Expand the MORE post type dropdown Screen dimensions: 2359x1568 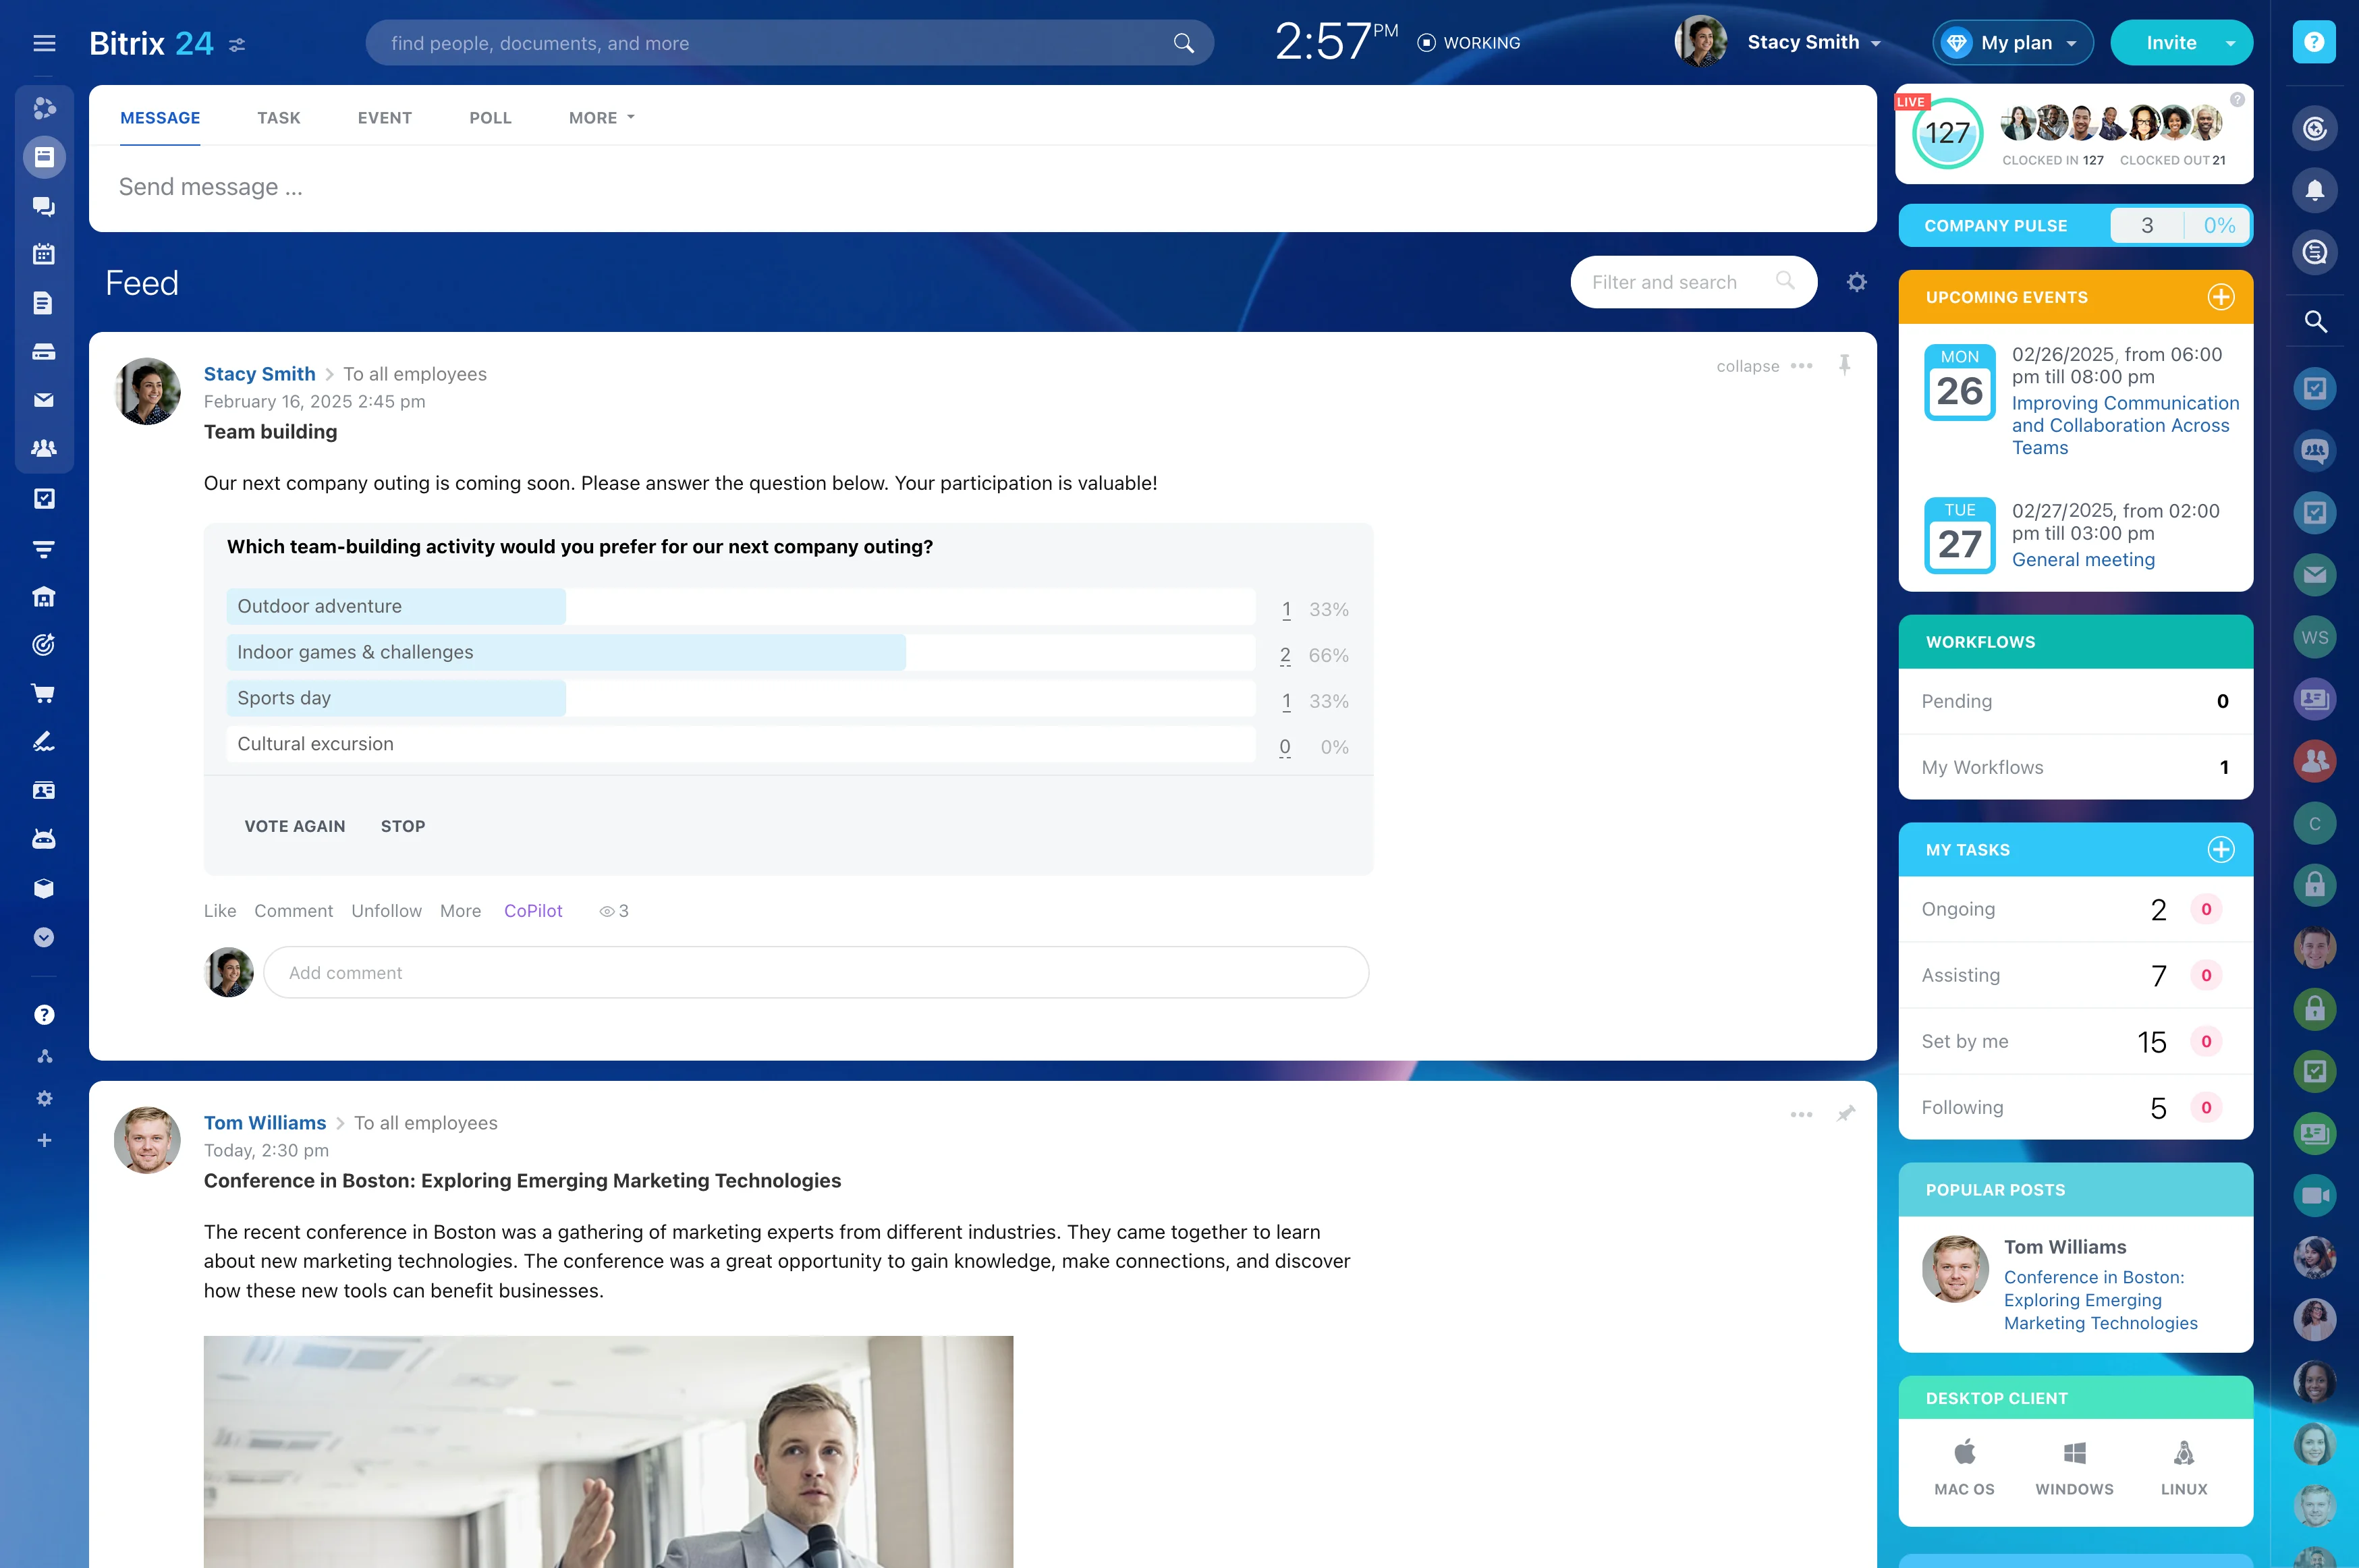click(601, 118)
